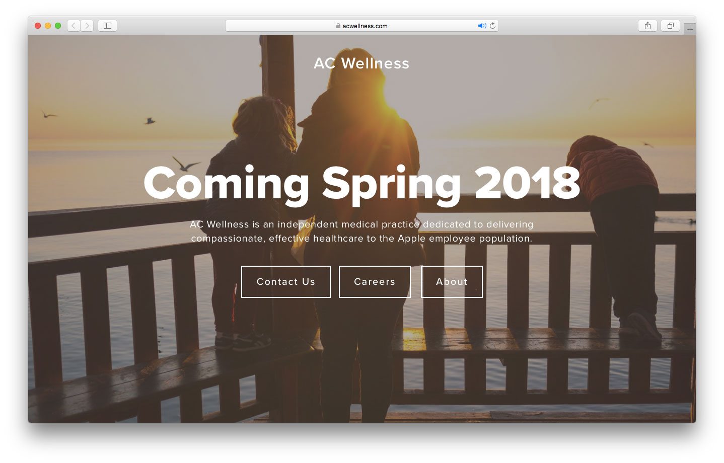Viewport: 724px width, 463px height.
Task: Open the Share menu in the toolbar
Action: [x=647, y=26]
